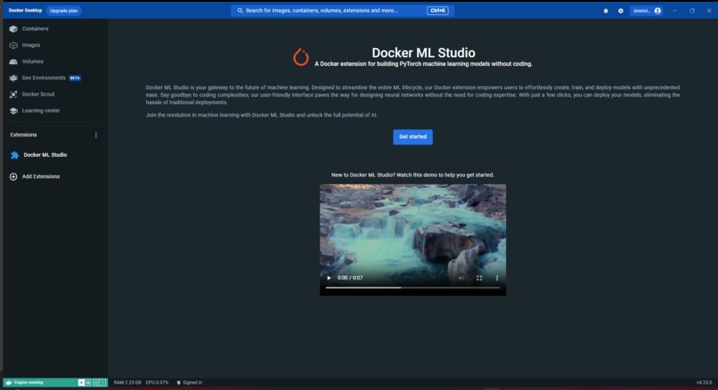Click the search magnifier icon
The image size is (718, 390).
point(240,11)
